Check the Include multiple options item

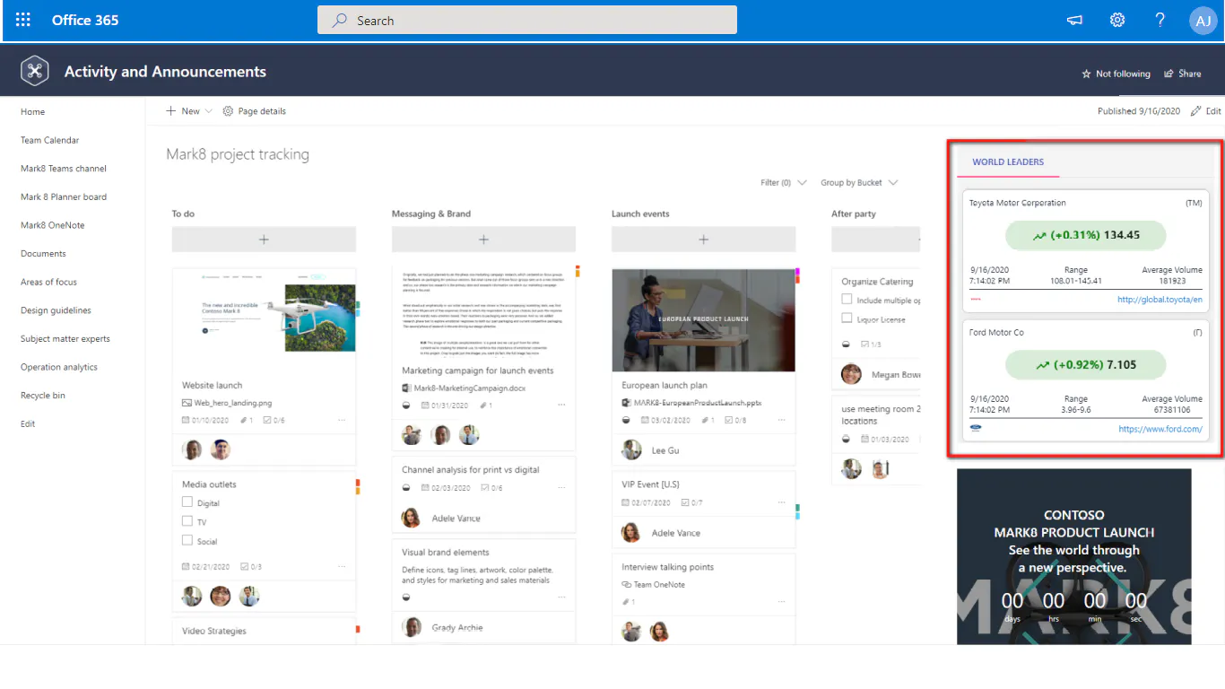click(x=847, y=300)
